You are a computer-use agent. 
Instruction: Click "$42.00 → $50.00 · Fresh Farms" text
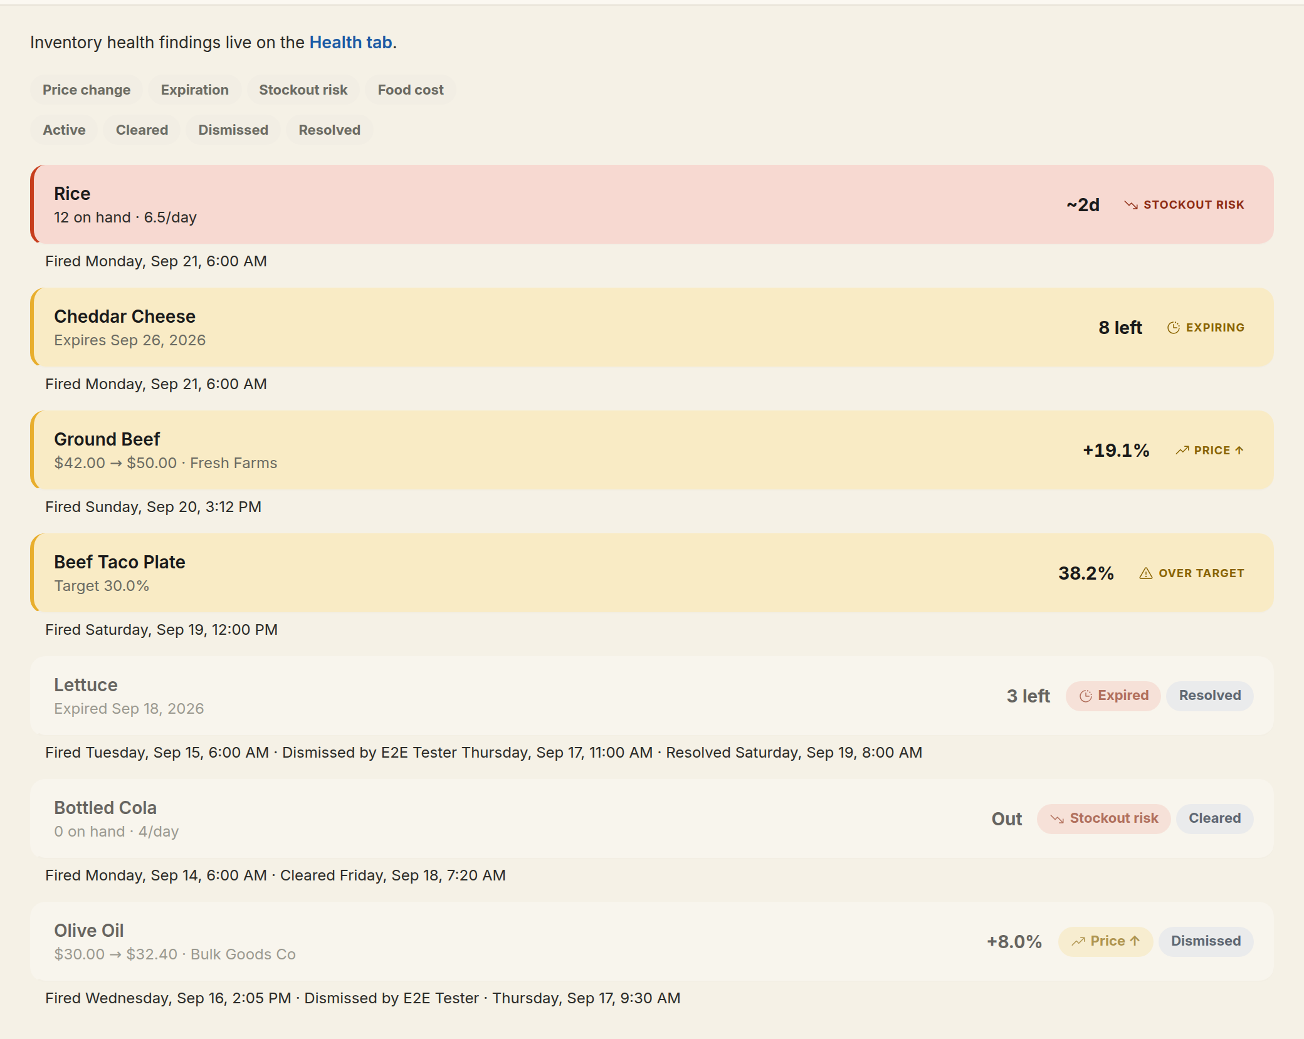[x=166, y=463]
